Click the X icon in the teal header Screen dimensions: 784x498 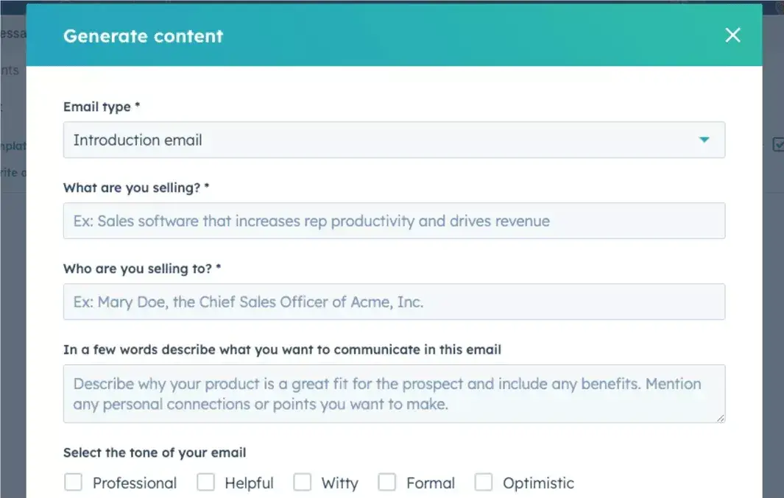pyautogui.click(x=732, y=35)
